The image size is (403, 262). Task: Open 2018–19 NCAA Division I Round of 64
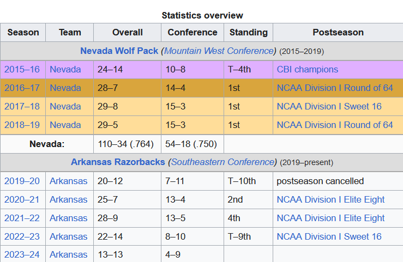335,125
